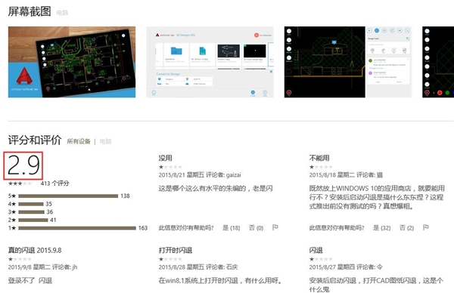Mark the 不能用 review helpful with 是 (32)
Viewport: 454px width, 293px height.
[x=381, y=228]
